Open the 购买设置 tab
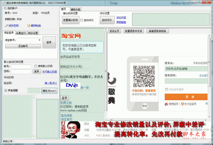The width and height of the screenshot is (213, 145). pos(33,33)
